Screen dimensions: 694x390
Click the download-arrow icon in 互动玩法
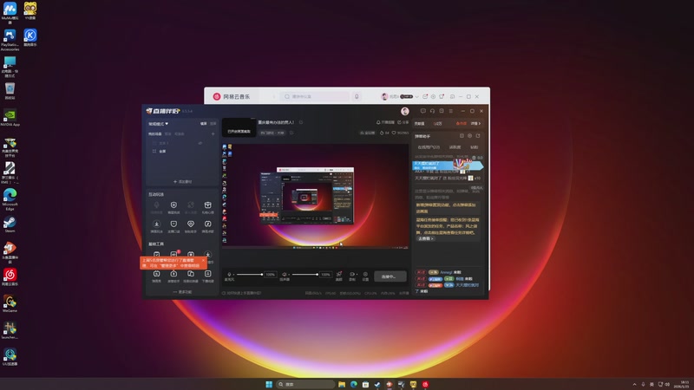tap(156, 224)
